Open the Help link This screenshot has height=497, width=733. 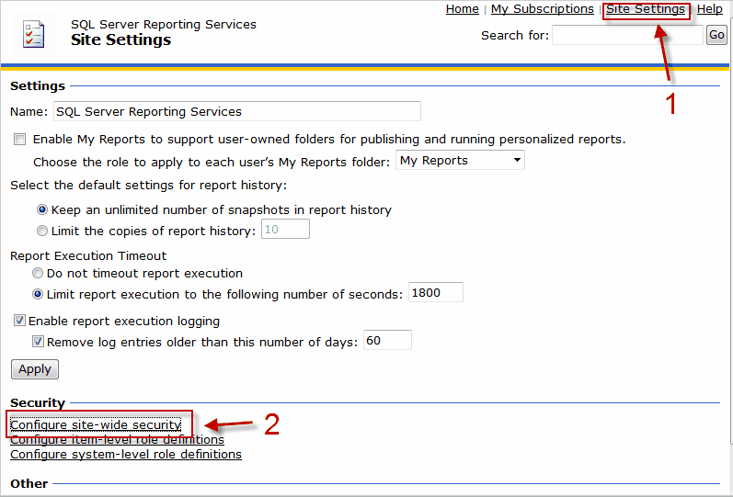tap(709, 9)
